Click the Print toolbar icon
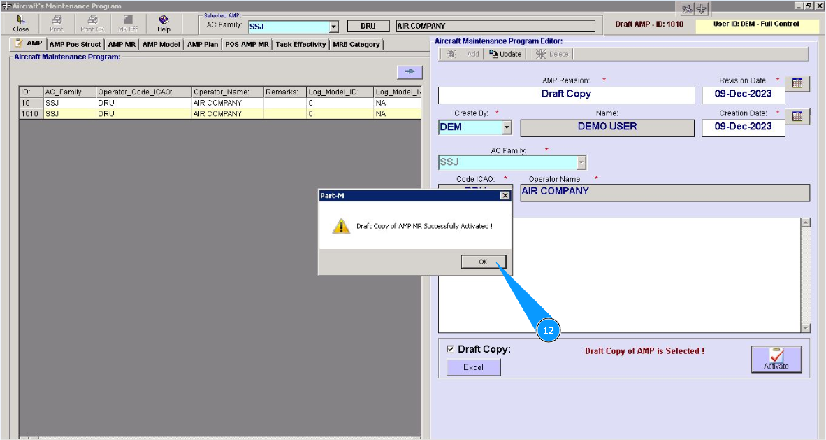This screenshot has width=826, height=440. pyautogui.click(x=57, y=24)
